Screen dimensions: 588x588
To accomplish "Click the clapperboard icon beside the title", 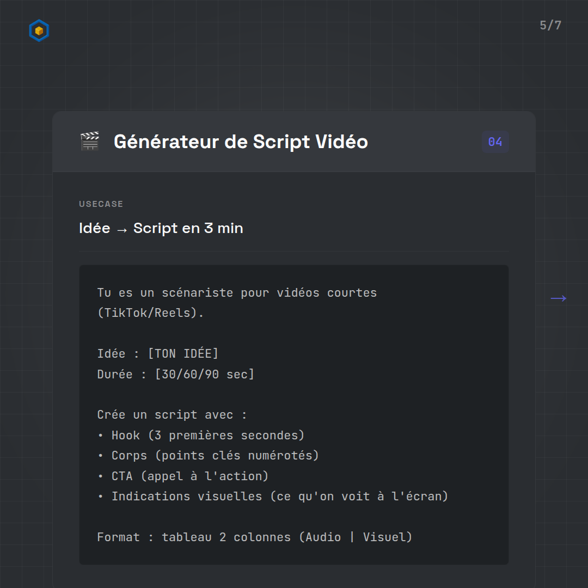I will 90,142.
